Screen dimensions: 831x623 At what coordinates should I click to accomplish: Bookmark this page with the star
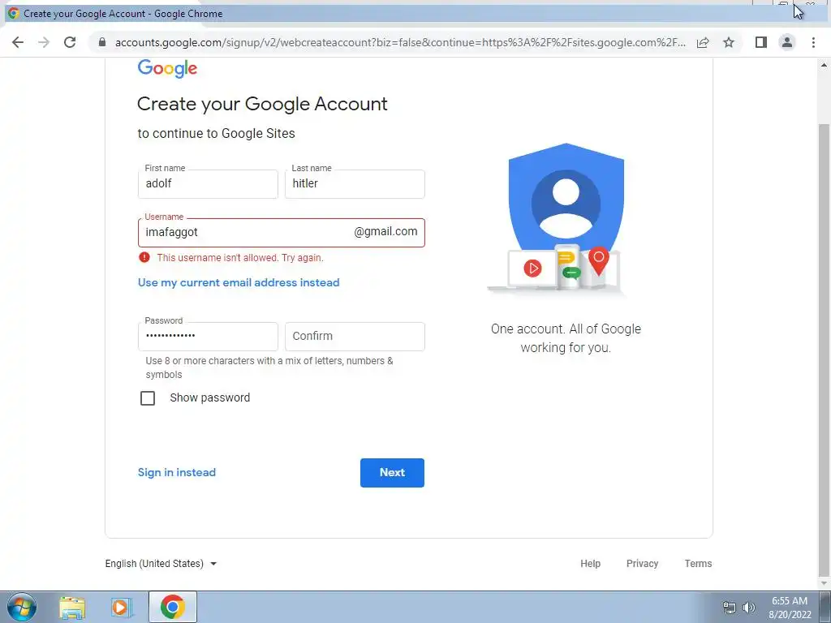click(729, 42)
